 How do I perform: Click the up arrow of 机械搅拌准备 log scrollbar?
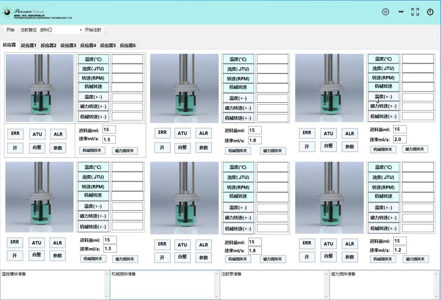point(216,273)
